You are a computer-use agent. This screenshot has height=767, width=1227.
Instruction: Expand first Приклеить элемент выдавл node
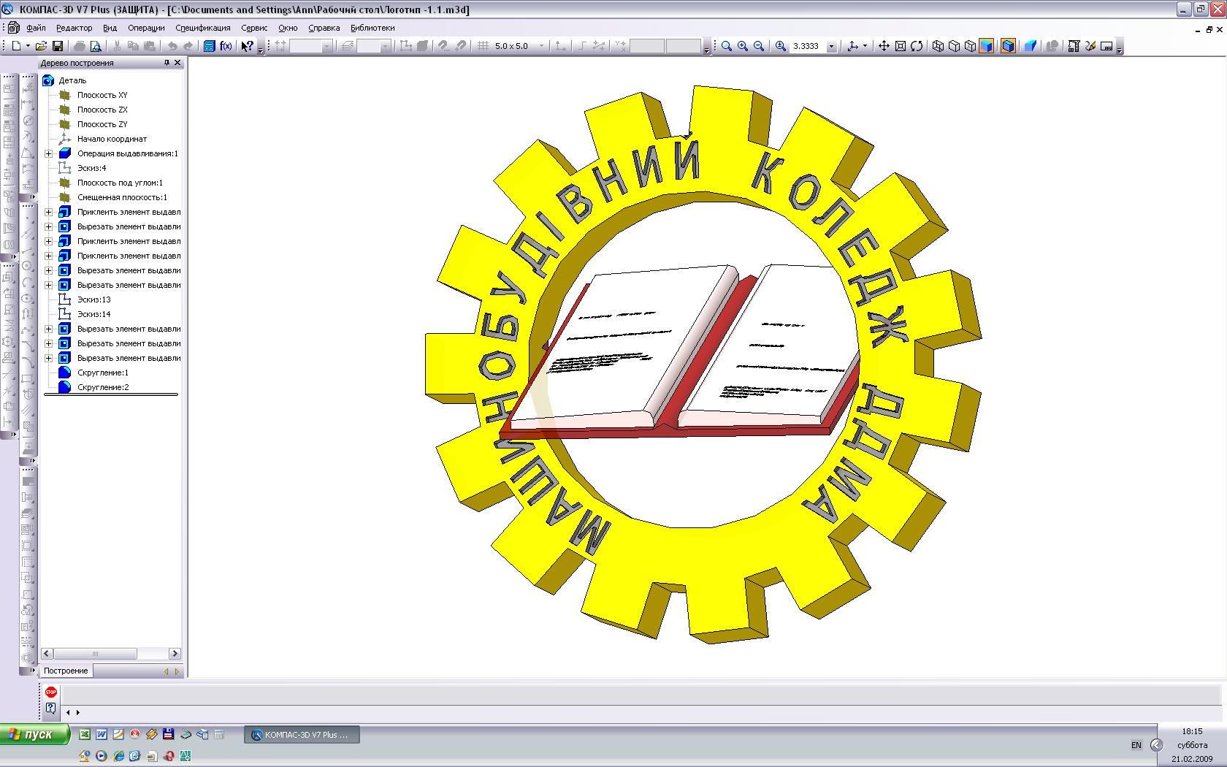pyautogui.click(x=48, y=212)
